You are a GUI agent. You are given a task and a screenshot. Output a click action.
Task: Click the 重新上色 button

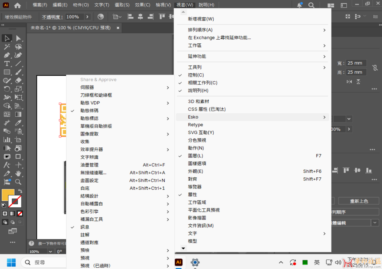(x=359, y=201)
